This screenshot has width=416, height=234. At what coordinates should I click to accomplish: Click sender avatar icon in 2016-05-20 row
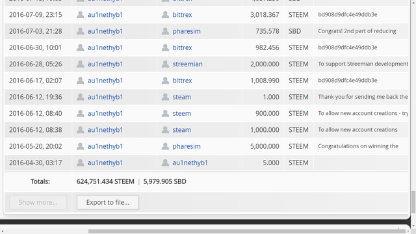(81, 146)
